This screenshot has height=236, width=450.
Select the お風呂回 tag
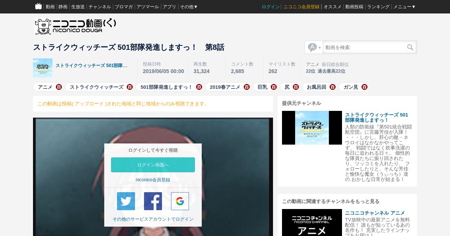316,87
